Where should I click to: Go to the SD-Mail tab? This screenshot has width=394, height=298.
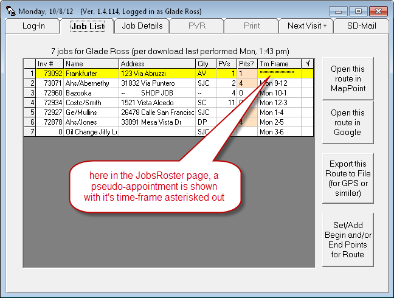(361, 26)
